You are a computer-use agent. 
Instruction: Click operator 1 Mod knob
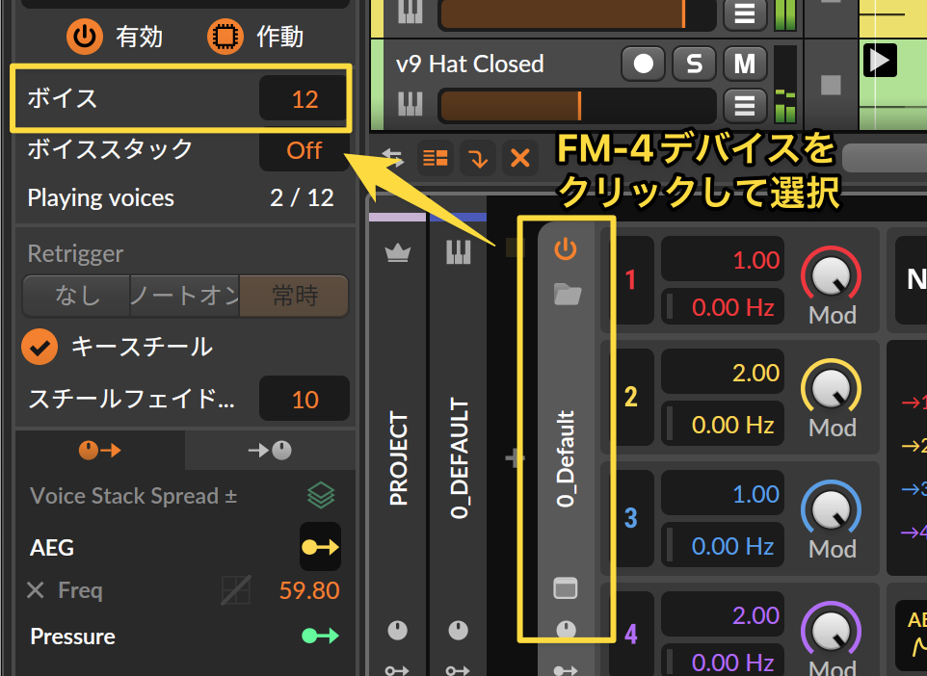click(x=831, y=276)
